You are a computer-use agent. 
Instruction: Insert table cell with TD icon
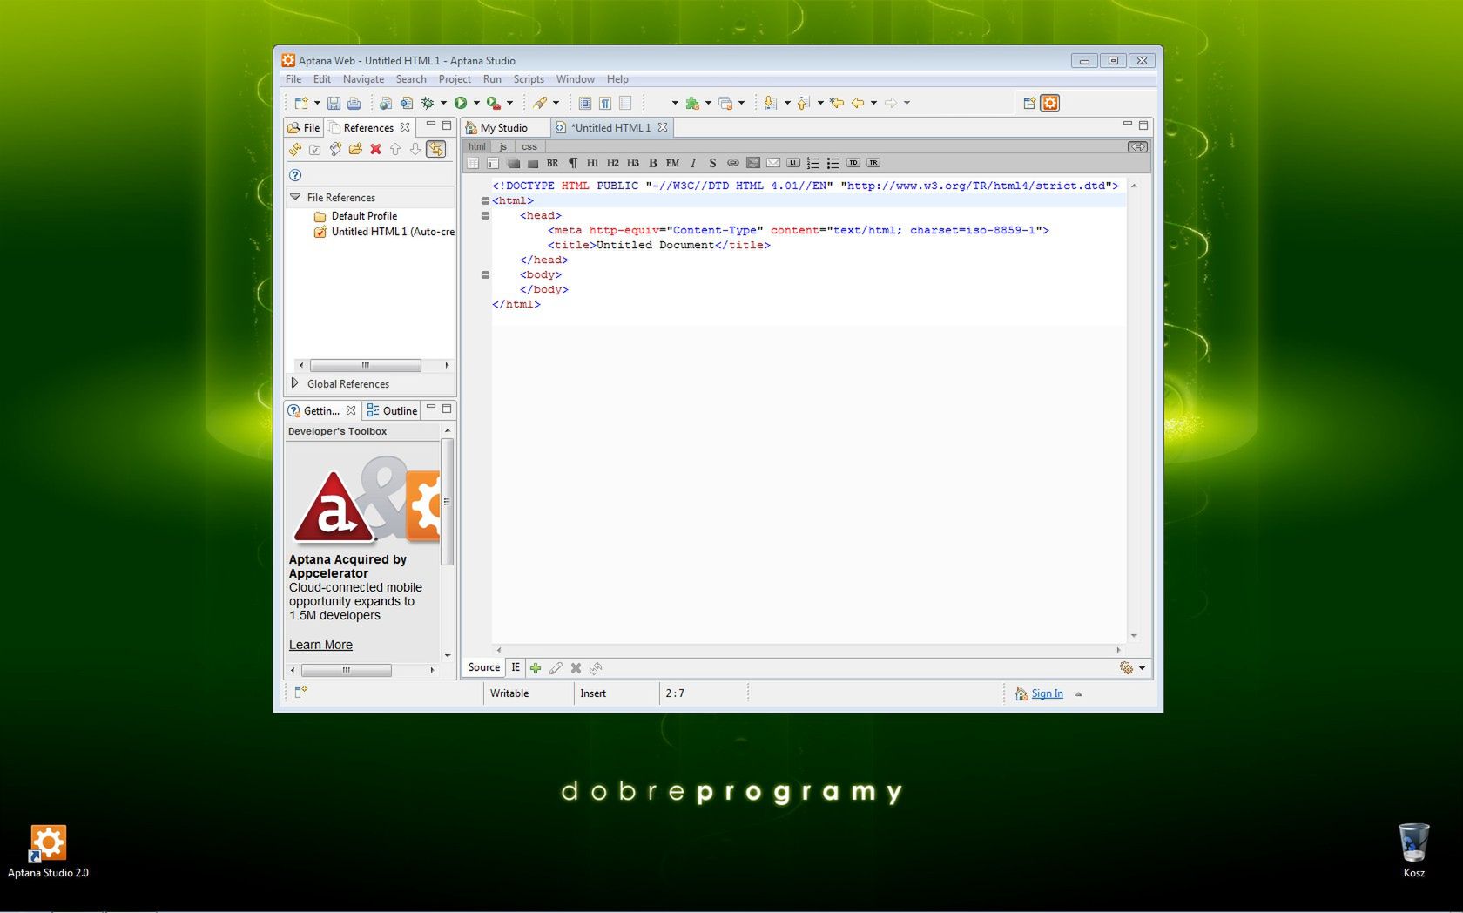tap(853, 163)
